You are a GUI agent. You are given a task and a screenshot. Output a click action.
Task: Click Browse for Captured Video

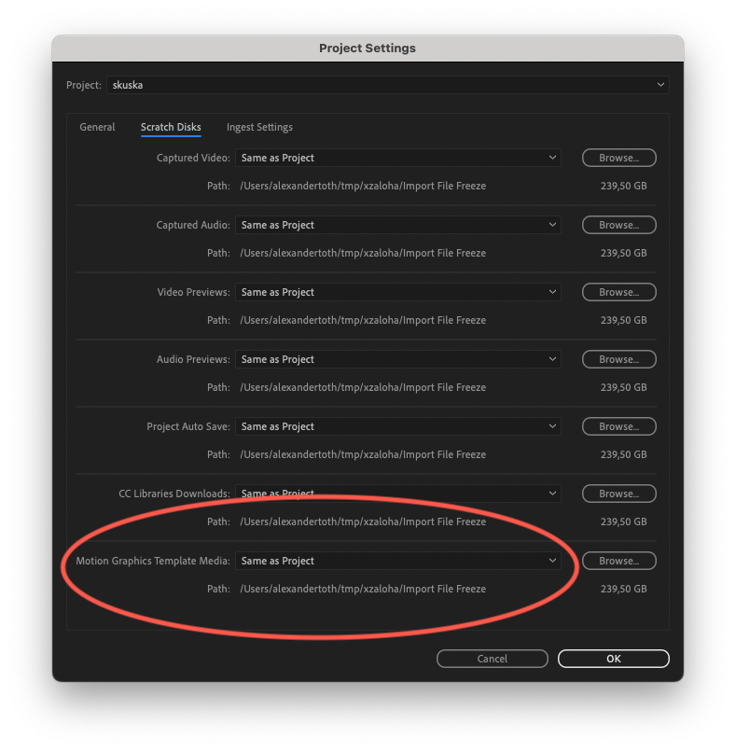pos(618,158)
